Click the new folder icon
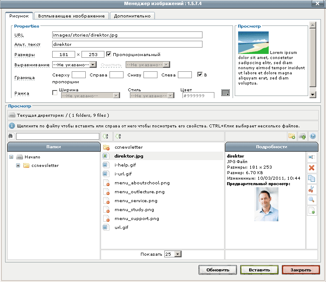 pyautogui.click(x=292, y=136)
